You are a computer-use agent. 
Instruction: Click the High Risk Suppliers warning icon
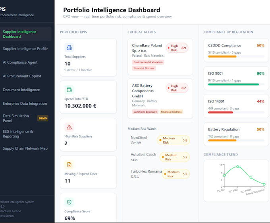pos(69,127)
